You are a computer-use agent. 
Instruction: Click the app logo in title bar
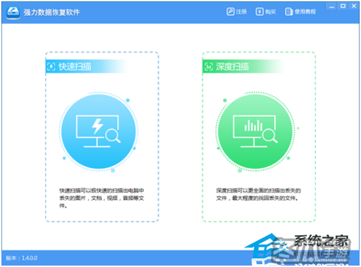coord(13,12)
